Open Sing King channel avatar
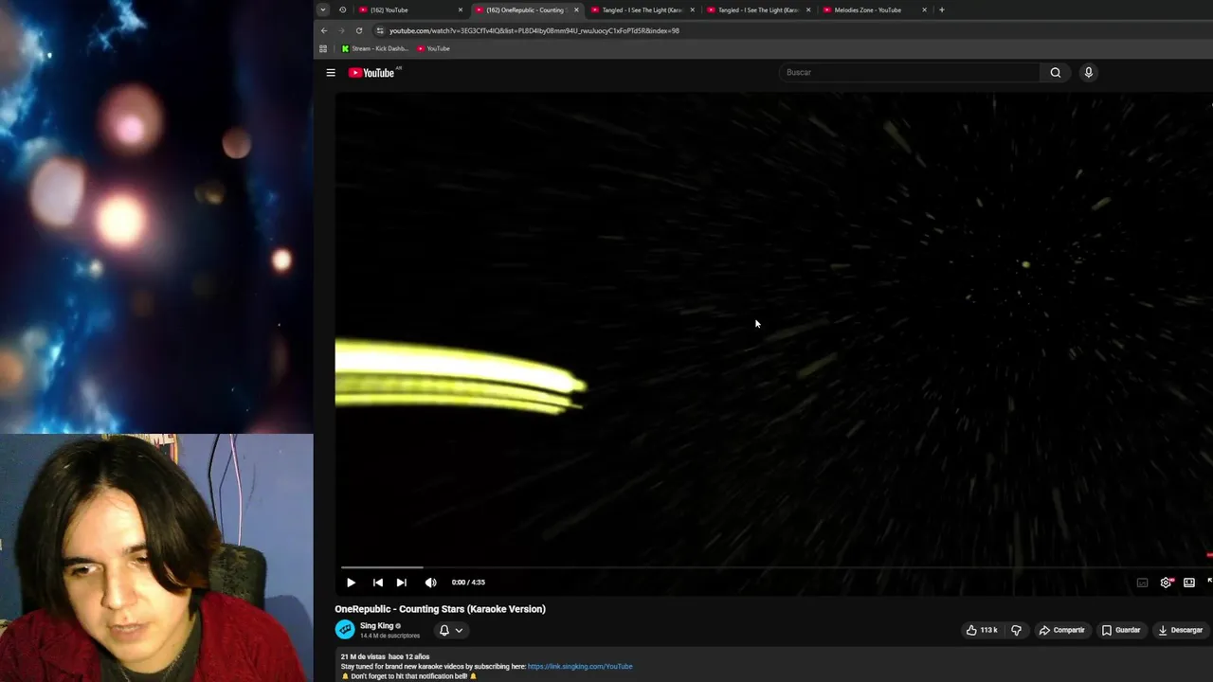Screen dimensions: 1213x682 pos(345,630)
